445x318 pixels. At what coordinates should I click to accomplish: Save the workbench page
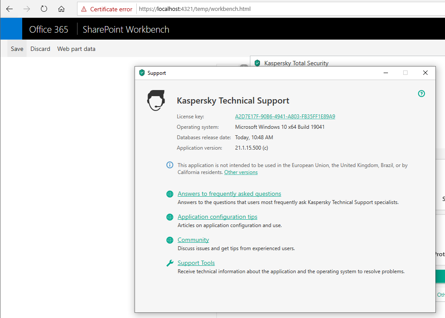click(x=17, y=49)
